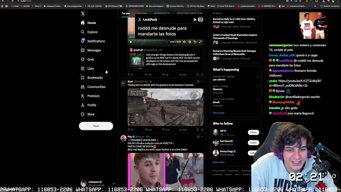Open options for Ebook trend

point(258,99)
